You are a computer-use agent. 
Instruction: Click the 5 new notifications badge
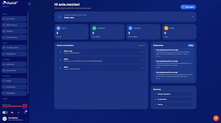[x=191, y=45]
